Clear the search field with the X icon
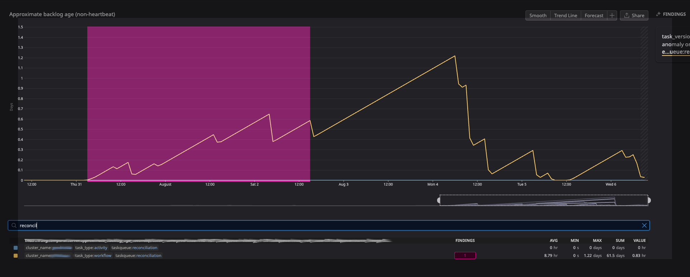690x277 pixels. 644,225
